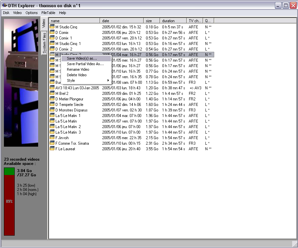Click the icon of AV3 18:43 Lun 03-Jan 2005
Screen dimensions: 298x248
click(x=52, y=88)
